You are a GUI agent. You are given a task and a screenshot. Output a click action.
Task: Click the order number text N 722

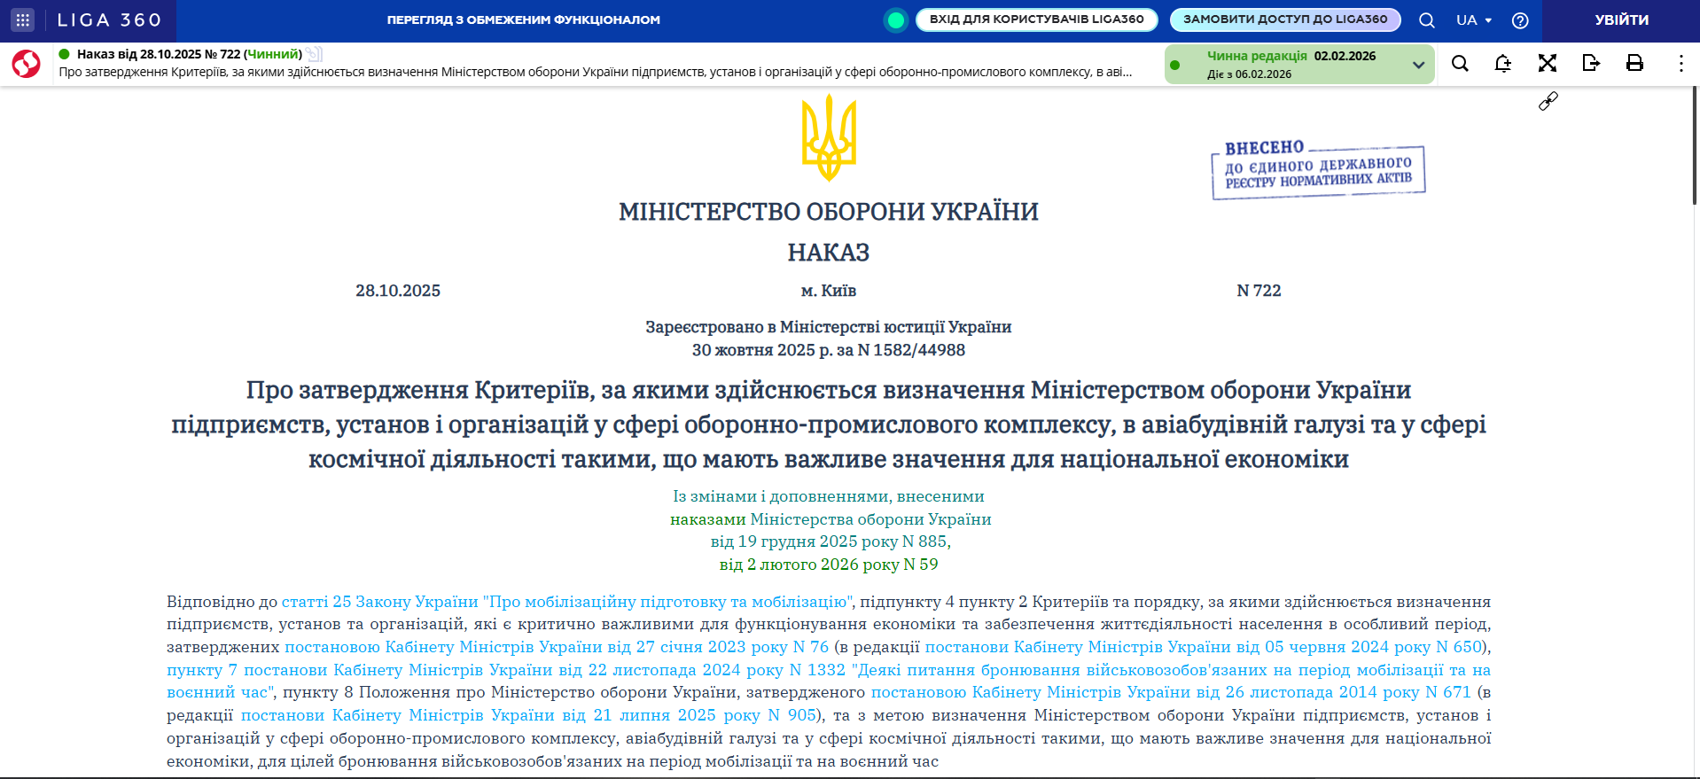pyautogui.click(x=1259, y=291)
